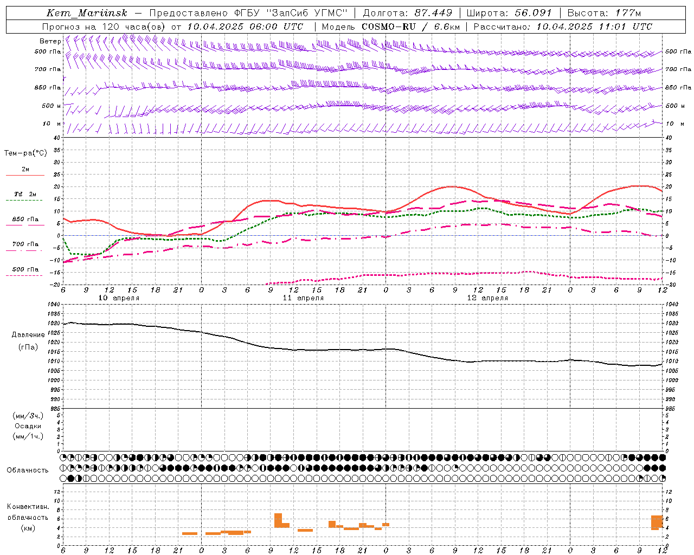
Task: Click the Облачность cloudiness row label
Action: 28,470
